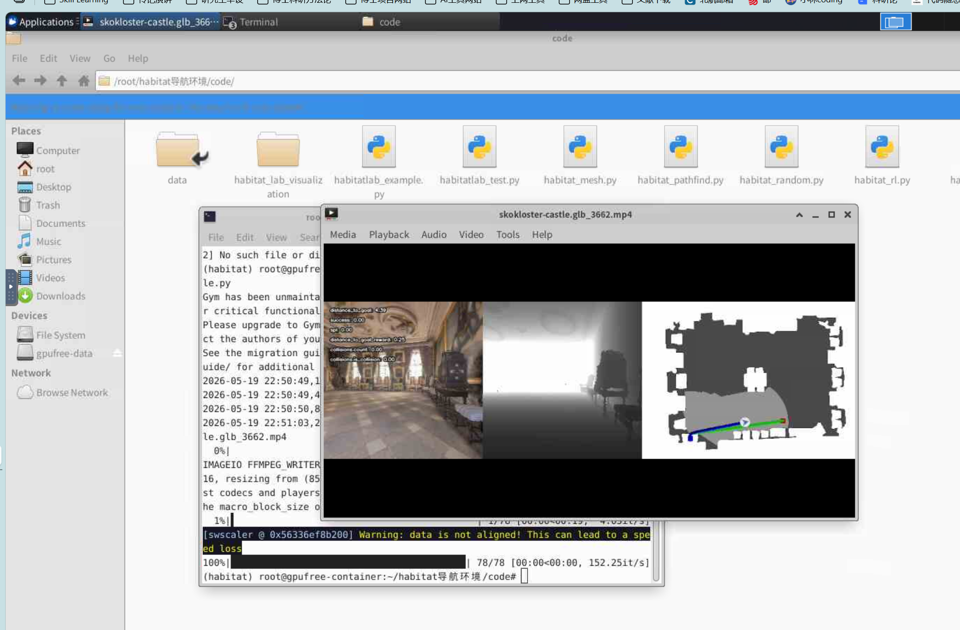This screenshot has height=630, width=960.
Task: Click the back arrow in file manager toolbar
Action: [19, 81]
